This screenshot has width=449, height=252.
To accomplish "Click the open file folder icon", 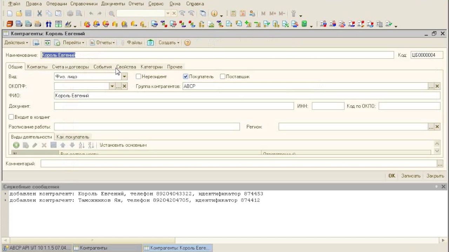I will pos(19,14).
